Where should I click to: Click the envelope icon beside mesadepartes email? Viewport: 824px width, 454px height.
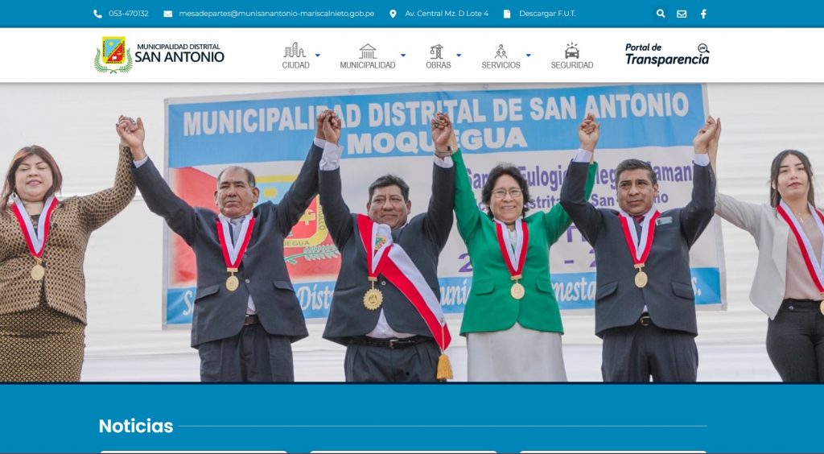pyautogui.click(x=167, y=14)
